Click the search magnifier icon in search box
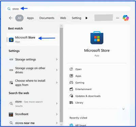This screenshot has height=127, width=136. click(9, 9)
